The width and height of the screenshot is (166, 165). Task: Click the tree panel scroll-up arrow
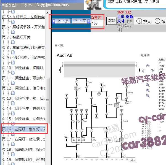(48, 13)
